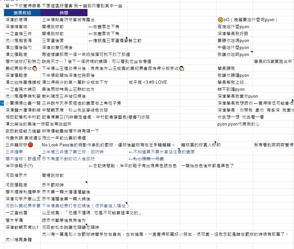Screen dimensions: 294x249
Task: Select the cell 深津對觀眾席比1
Action: point(22,227)
